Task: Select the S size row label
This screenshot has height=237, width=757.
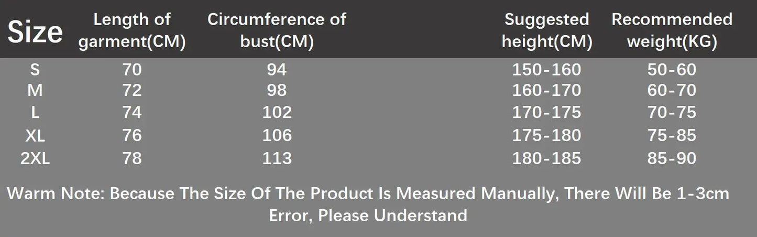Action: [35, 69]
